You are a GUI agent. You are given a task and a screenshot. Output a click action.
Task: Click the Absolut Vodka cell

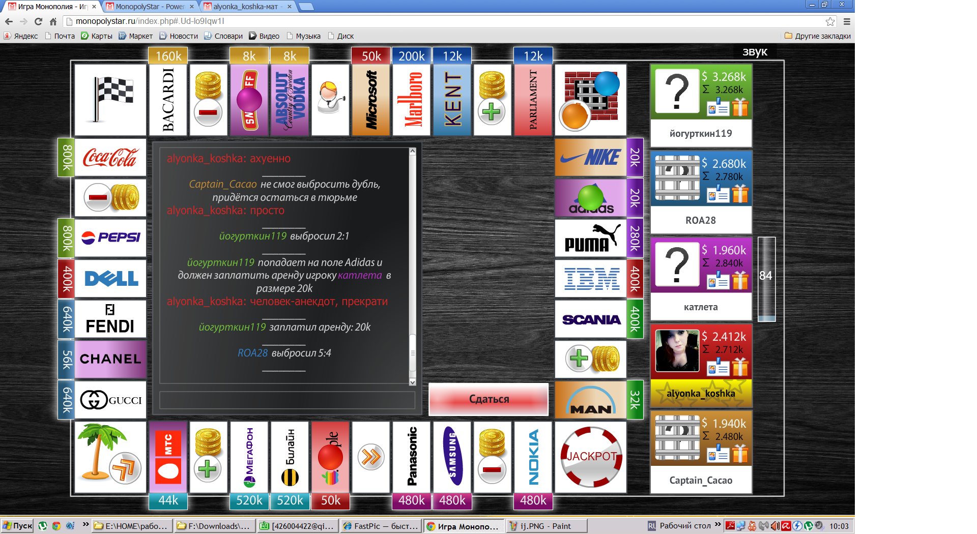tap(290, 100)
